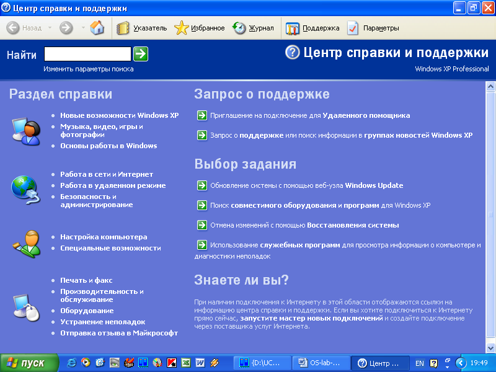Switch to {D:\UC... taskbar window
The image size is (496, 372).
(262, 363)
